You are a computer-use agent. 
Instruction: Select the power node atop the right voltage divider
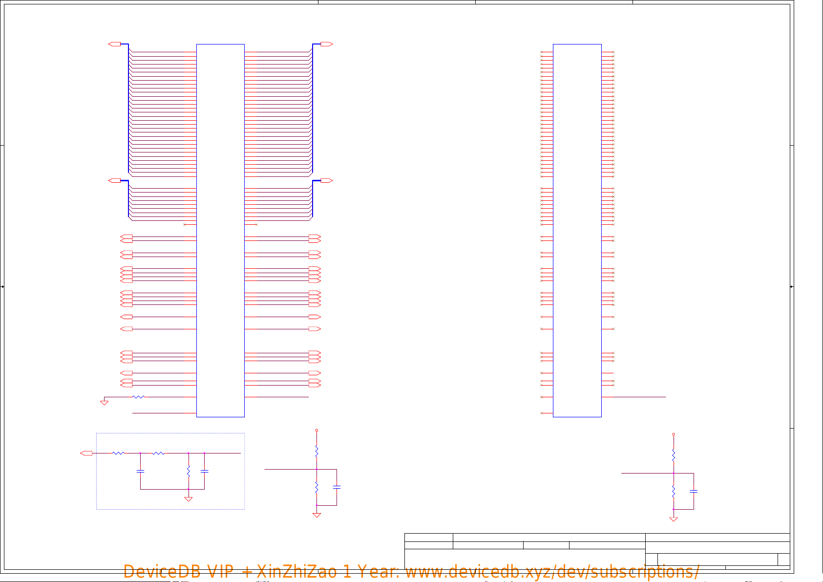674,434
